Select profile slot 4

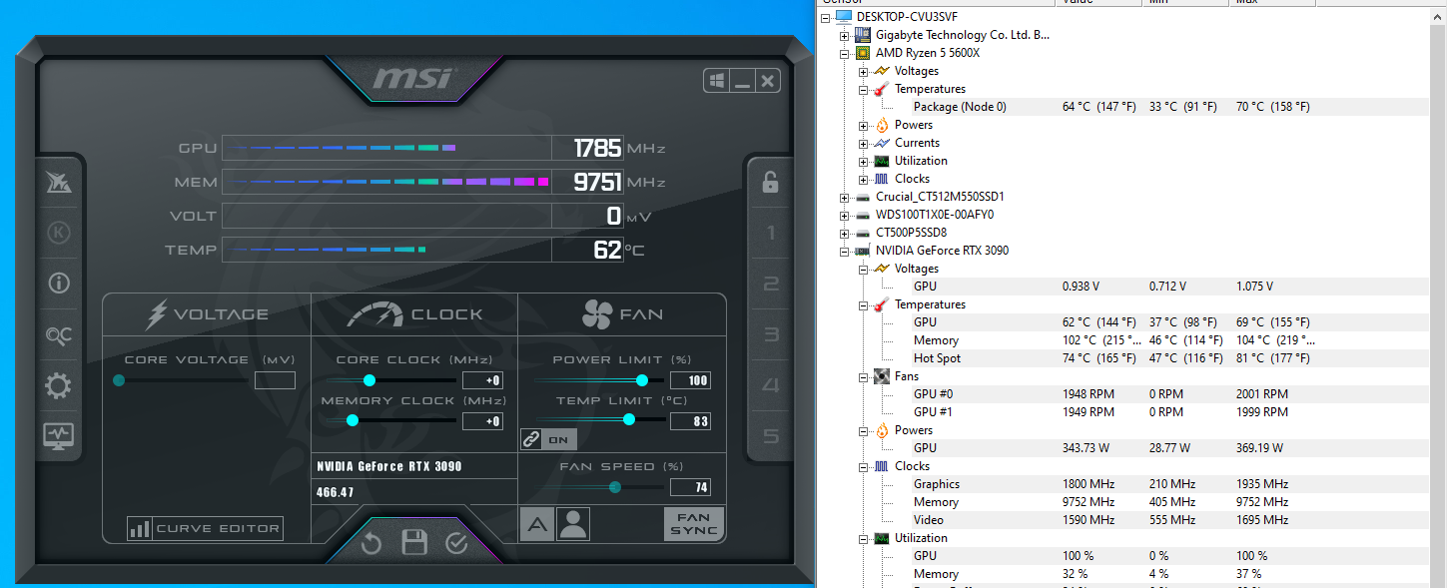pos(770,385)
